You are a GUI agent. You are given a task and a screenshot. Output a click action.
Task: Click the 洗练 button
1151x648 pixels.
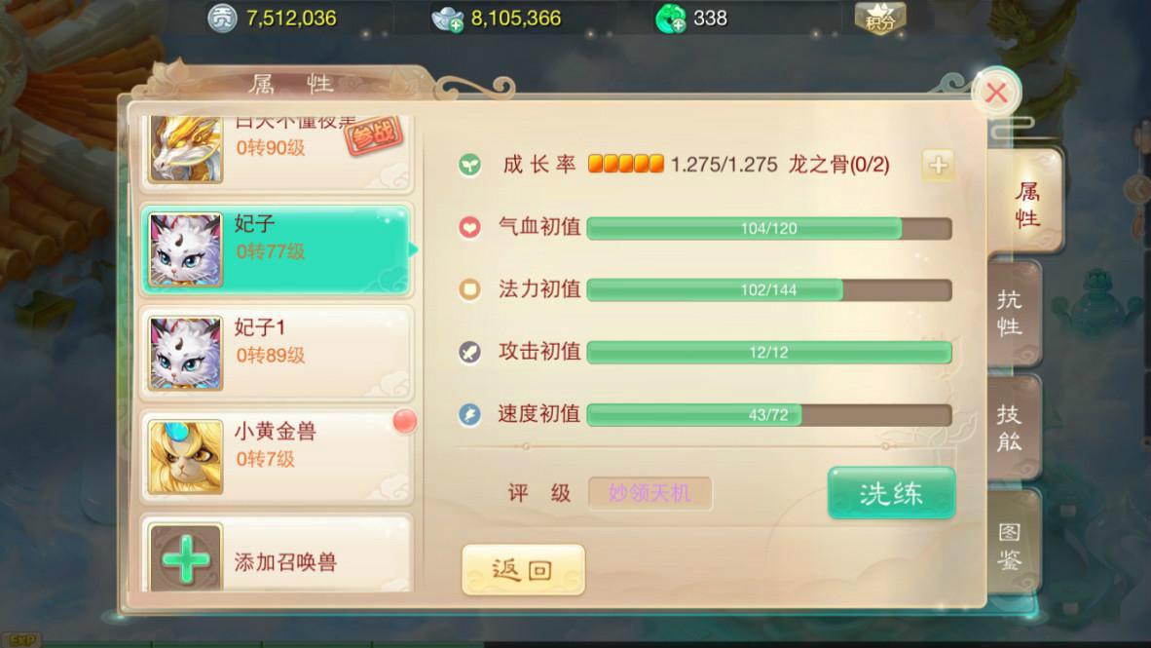[891, 493]
